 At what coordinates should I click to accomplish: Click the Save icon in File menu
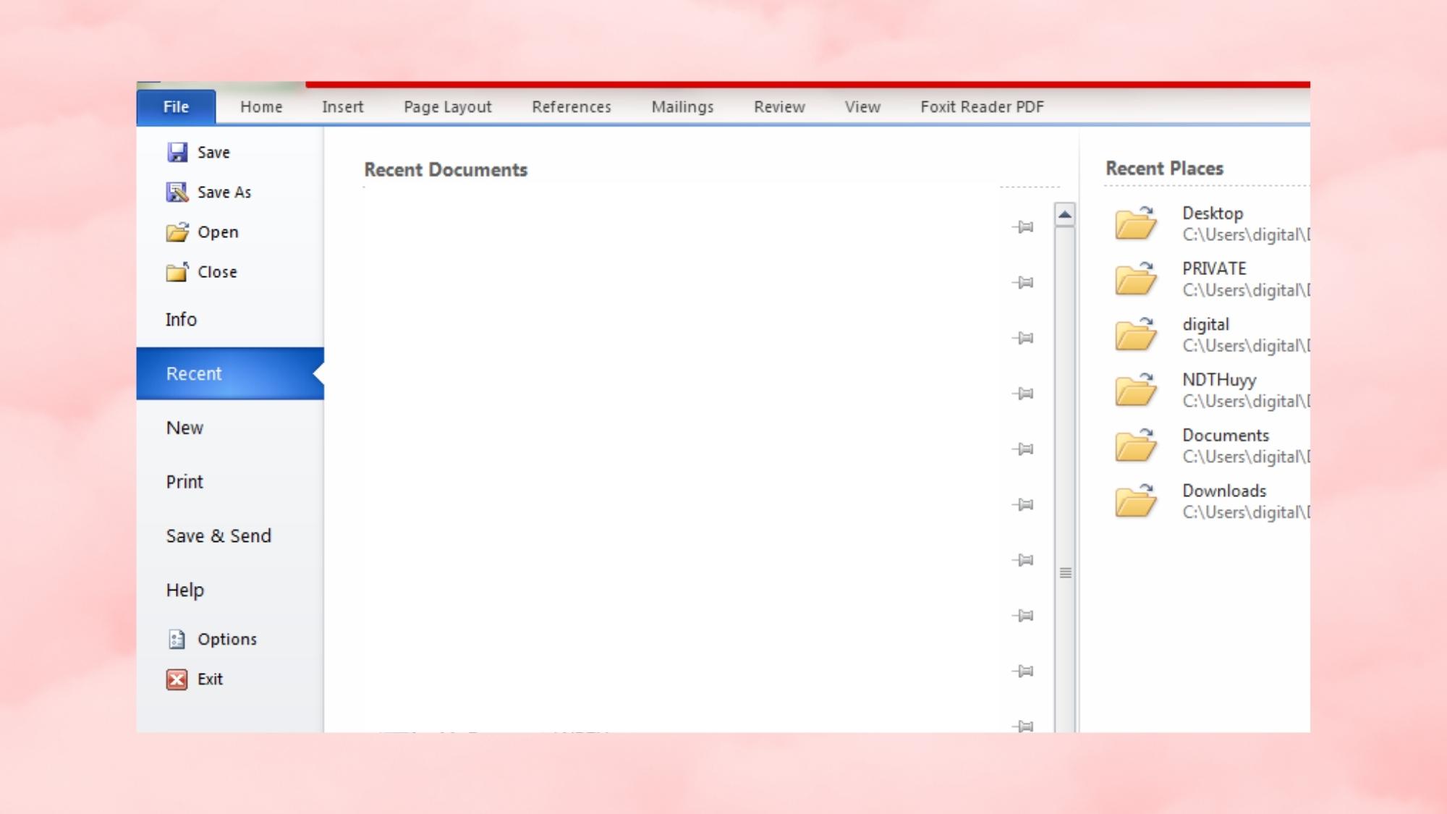[177, 151]
